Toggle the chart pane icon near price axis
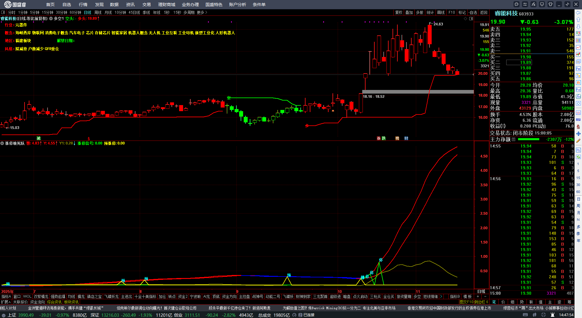 471,18
